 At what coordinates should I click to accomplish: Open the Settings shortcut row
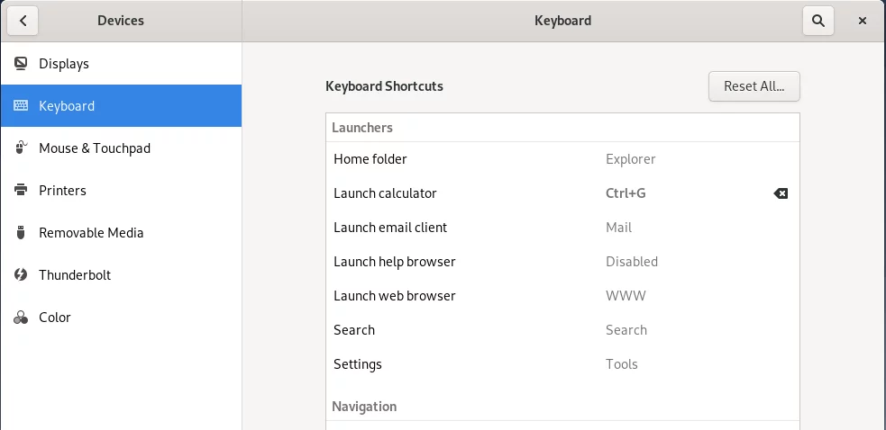(x=562, y=364)
